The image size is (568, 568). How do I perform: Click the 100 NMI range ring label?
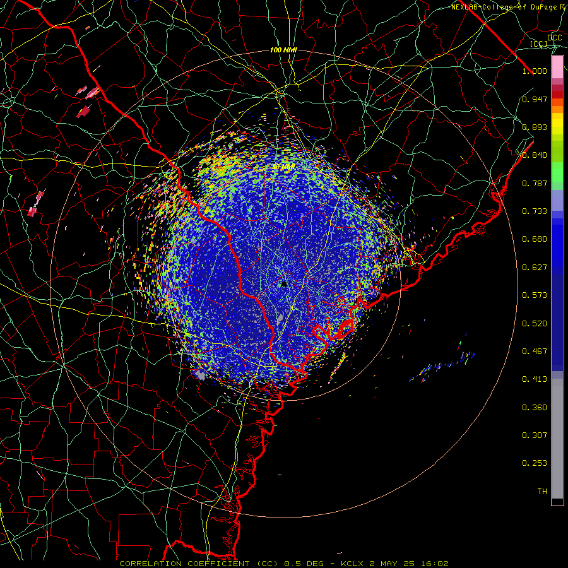pos(283,50)
